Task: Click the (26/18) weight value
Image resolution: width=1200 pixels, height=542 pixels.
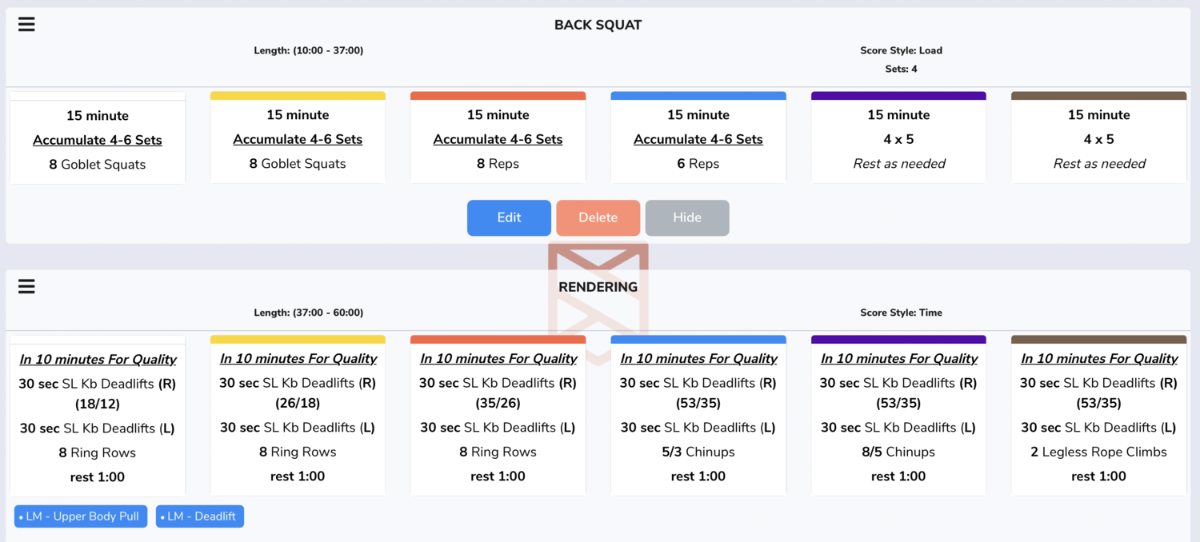Action: pos(298,403)
